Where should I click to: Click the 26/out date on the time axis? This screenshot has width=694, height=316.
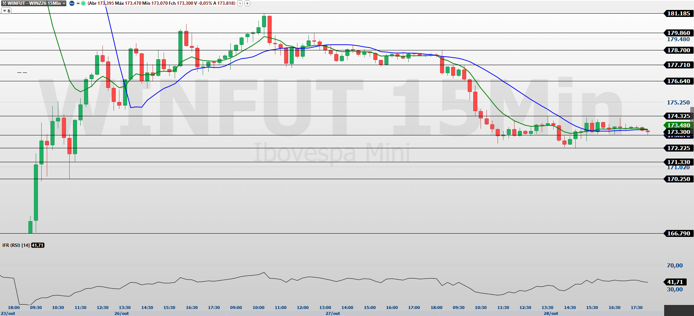(x=122, y=313)
